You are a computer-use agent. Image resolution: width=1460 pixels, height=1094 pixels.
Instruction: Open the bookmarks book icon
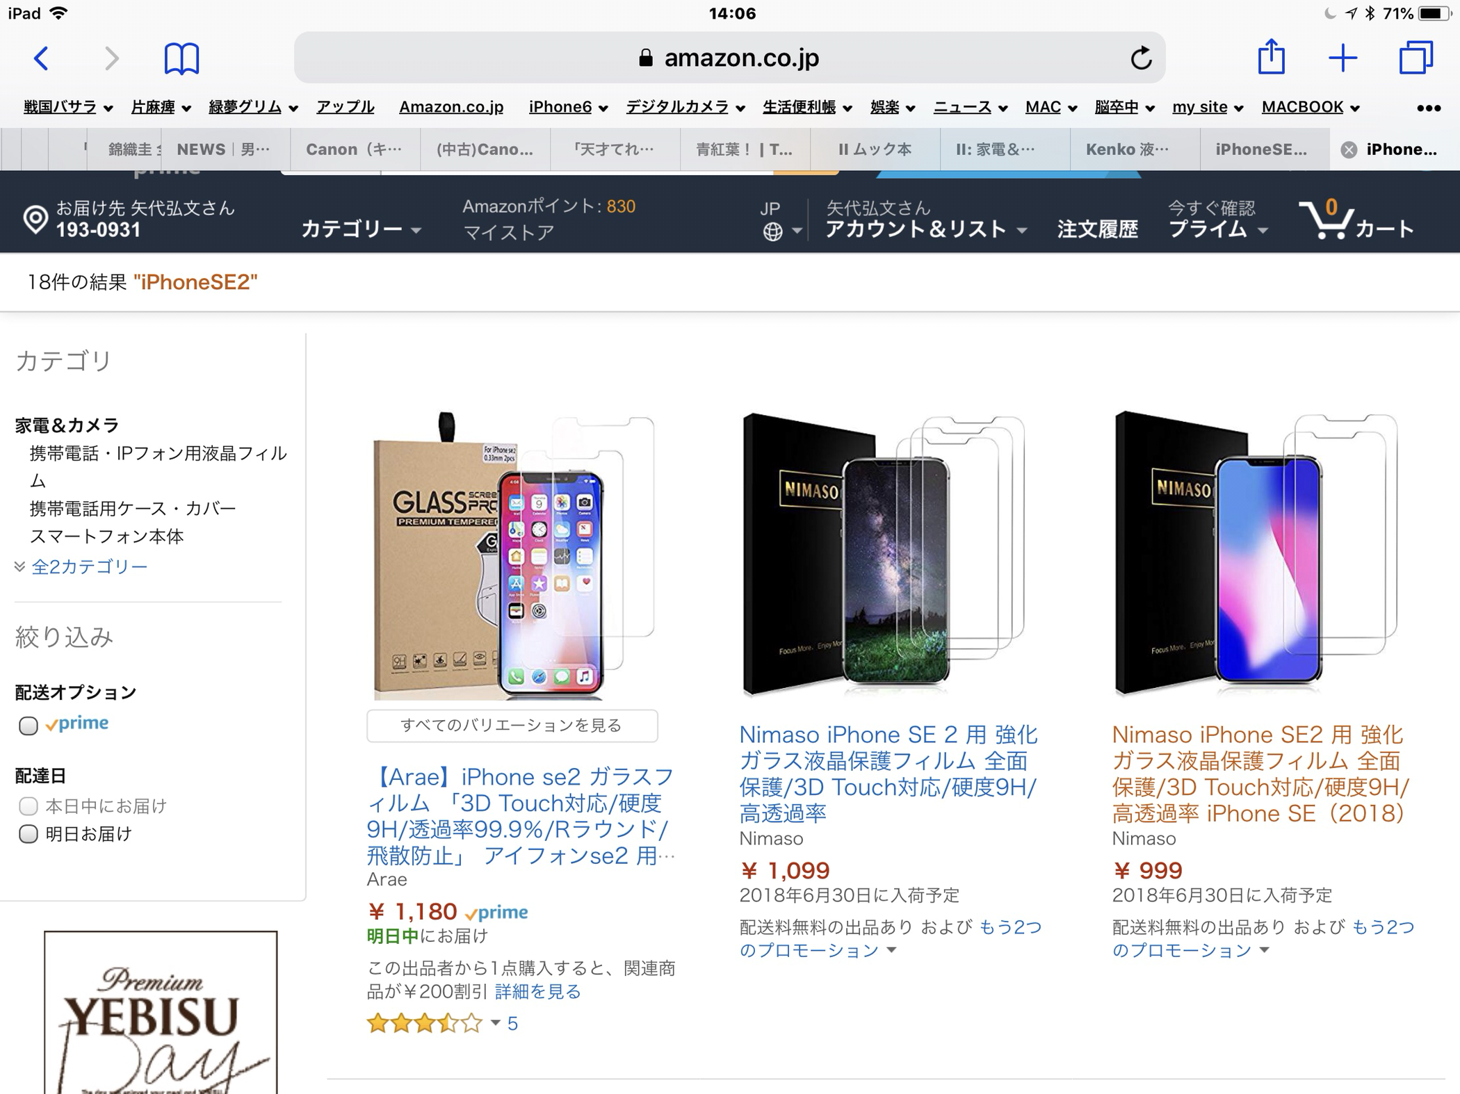click(x=181, y=58)
